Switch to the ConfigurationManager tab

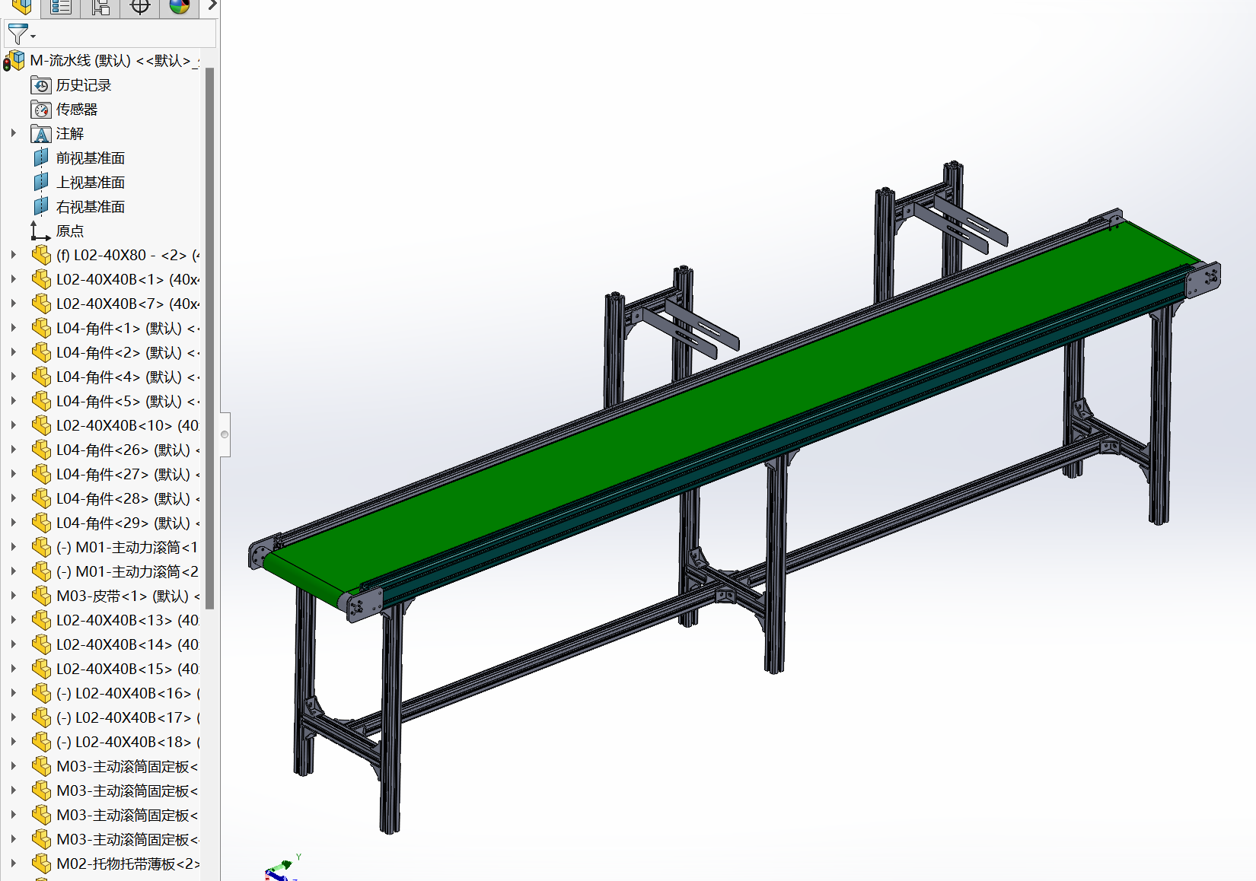click(100, 7)
